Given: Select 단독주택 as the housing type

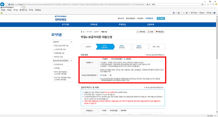Looking at the screenshot, I should tap(119, 111).
